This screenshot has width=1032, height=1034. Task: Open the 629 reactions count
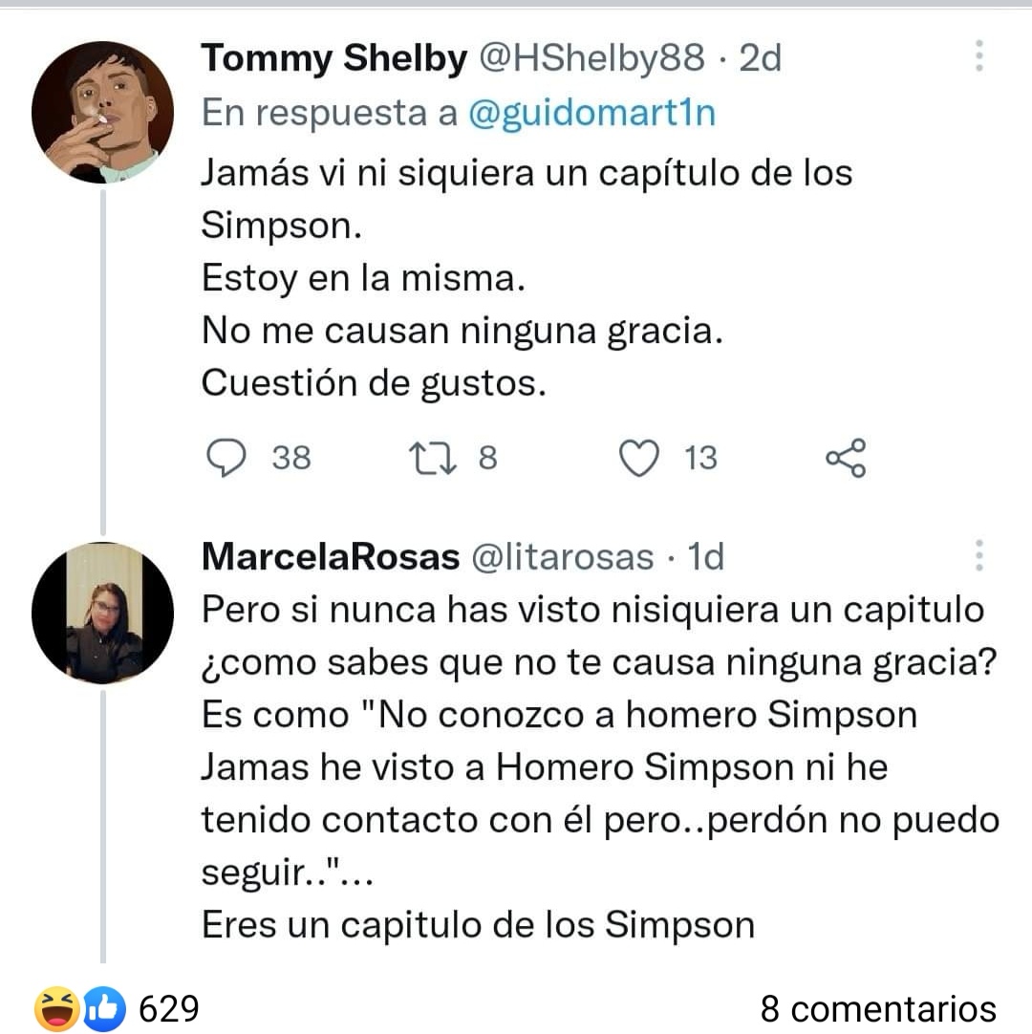click(169, 1008)
